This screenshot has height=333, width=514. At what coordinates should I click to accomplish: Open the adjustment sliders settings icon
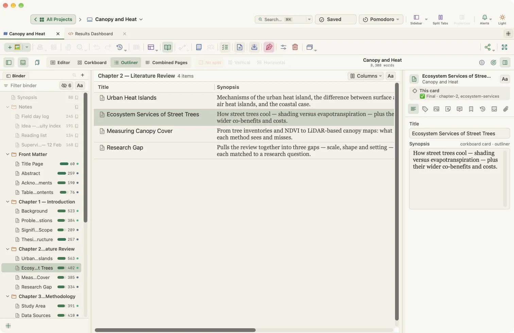pyautogui.click(x=284, y=47)
